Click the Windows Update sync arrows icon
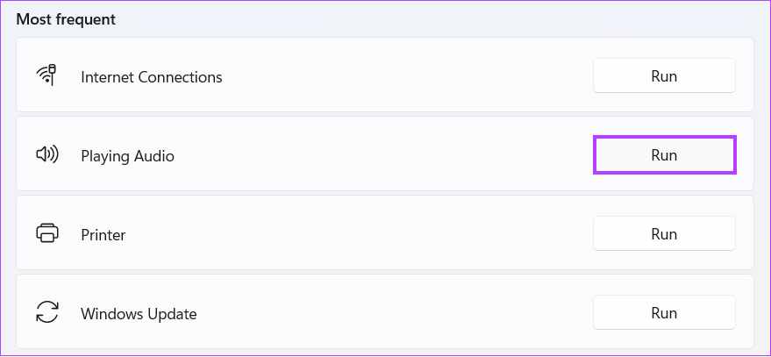This screenshot has height=357, width=771. [x=47, y=311]
